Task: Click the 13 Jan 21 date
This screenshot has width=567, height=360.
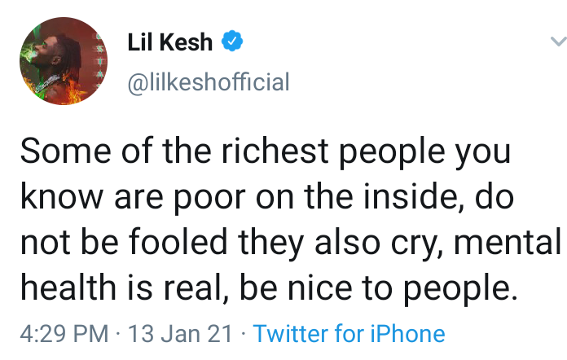Action: coord(180,333)
